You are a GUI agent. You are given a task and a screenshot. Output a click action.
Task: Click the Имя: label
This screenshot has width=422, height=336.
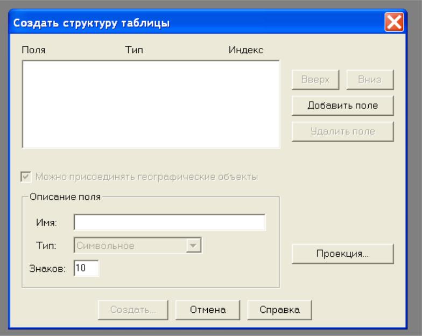point(46,223)
